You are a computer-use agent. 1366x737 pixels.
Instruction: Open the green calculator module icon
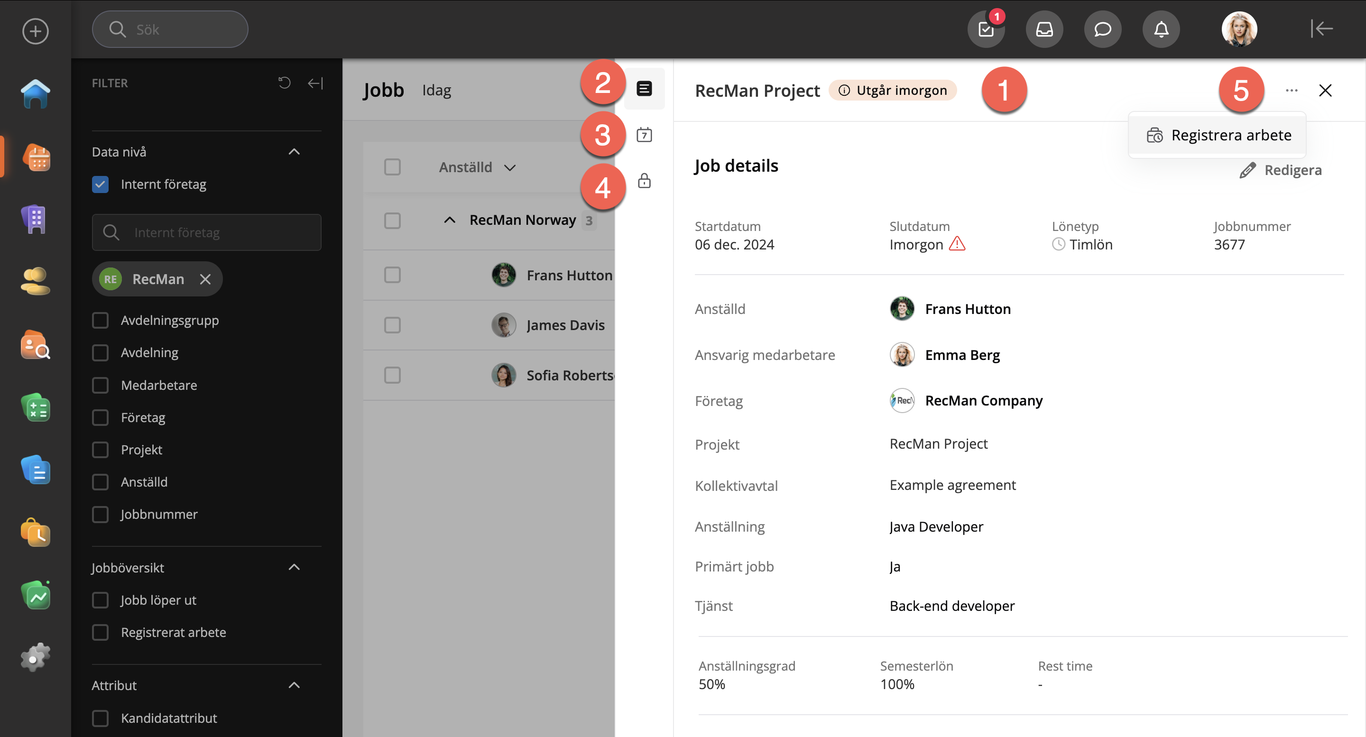[x=36, y=407]
